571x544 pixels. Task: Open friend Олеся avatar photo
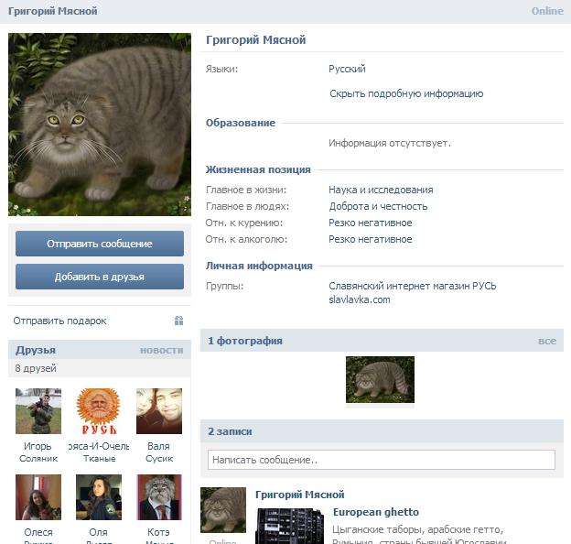(38, 497)
